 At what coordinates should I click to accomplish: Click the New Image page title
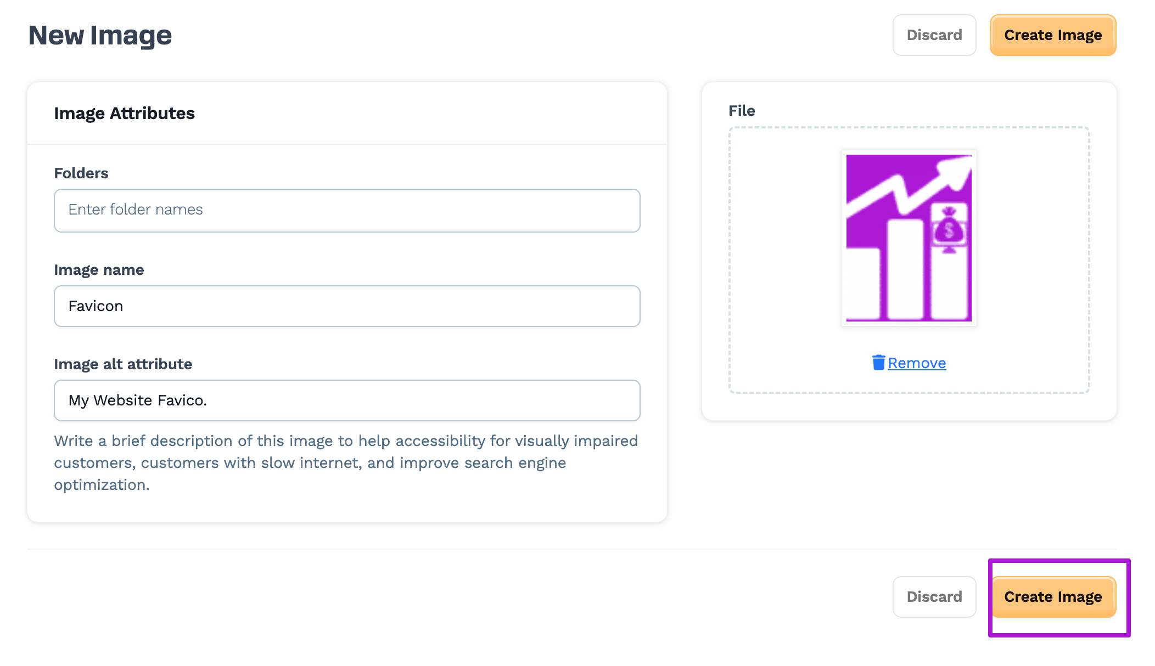(x=99, y=35)
